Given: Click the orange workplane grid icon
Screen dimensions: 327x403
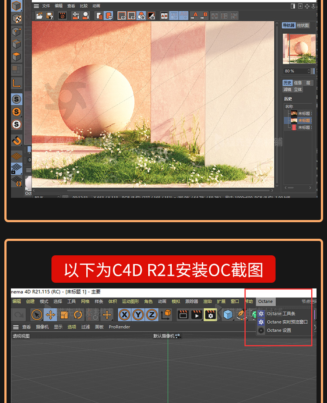Looking at the screenshot, I should click(17, 156).
